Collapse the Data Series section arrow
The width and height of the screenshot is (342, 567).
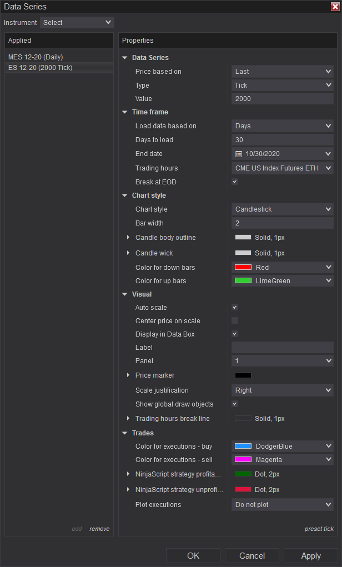(x=124, y=58)
